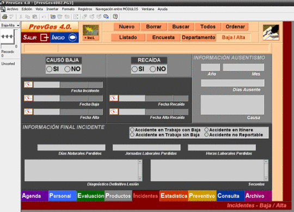The width and height of the screenshot is (294, 212).
Task: Open calendar icon beside Fecha Alta Recaída
Action: pyautogui.click(x=114, y=112)
